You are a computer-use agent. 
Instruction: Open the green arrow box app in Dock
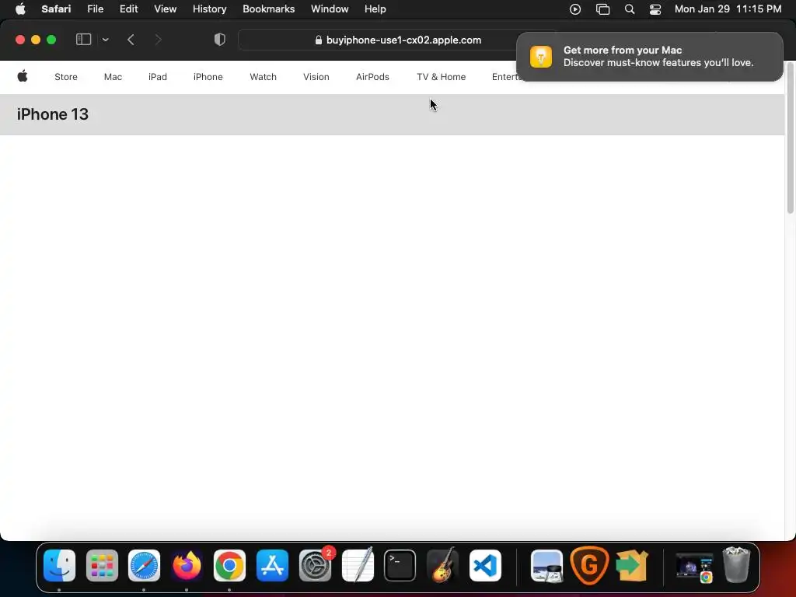tap(632, 565)
